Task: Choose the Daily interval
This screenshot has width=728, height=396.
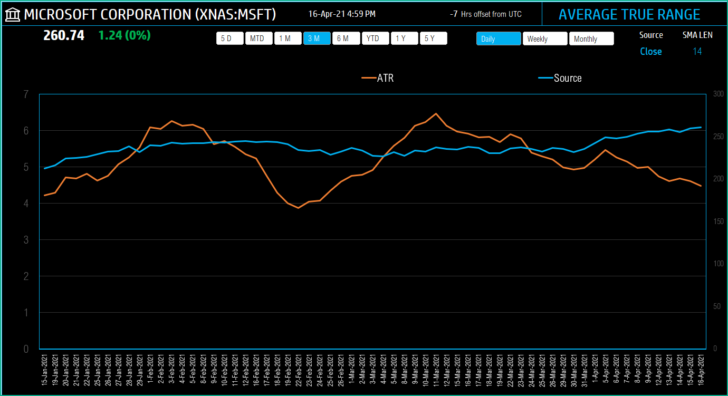Action: pyautogui.click(x=499, y=38)
